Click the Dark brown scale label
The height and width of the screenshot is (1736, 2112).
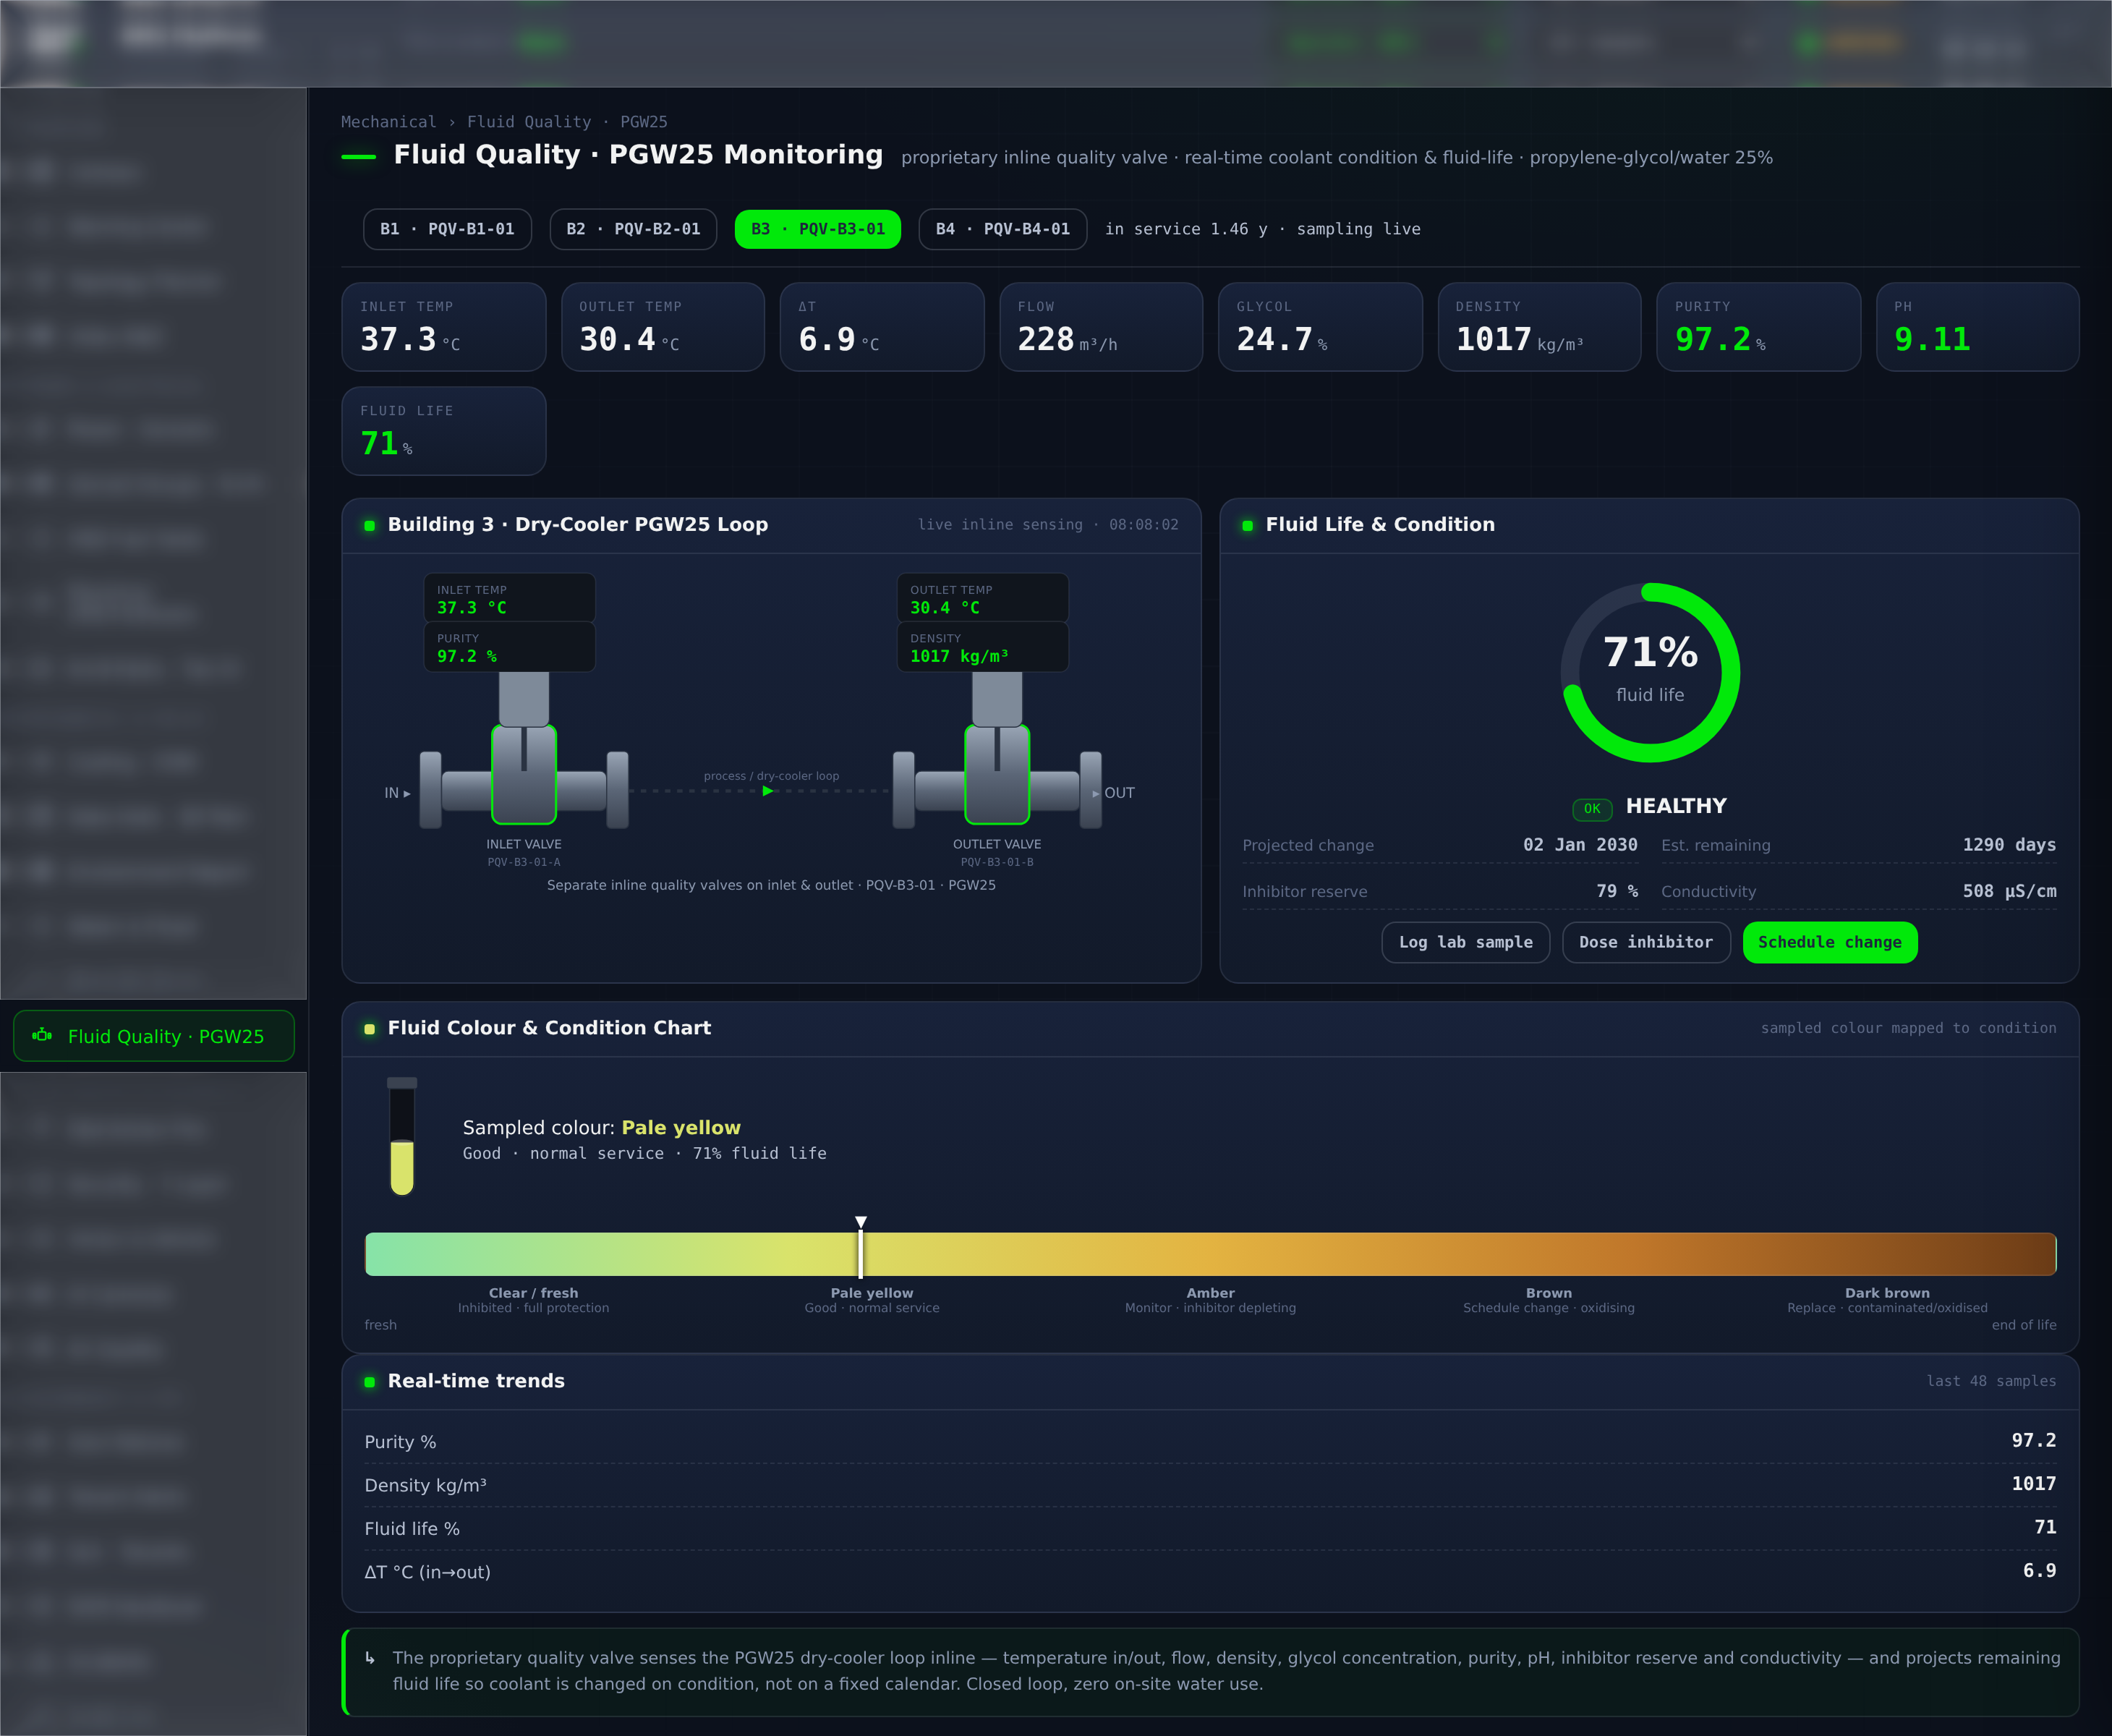pyautogui.click(x=1887, y=1293)
